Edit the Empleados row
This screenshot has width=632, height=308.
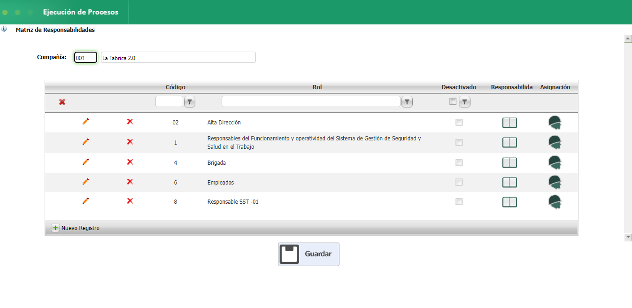85,181
